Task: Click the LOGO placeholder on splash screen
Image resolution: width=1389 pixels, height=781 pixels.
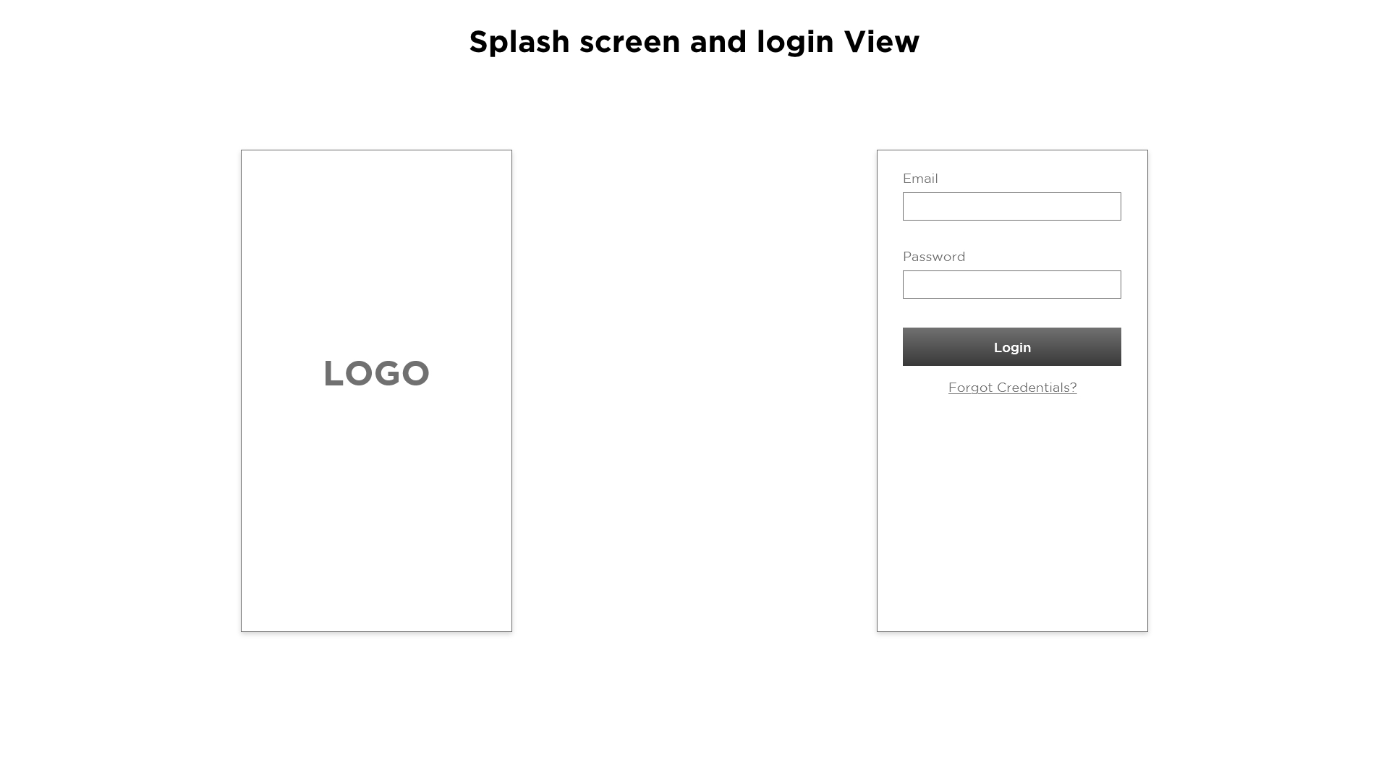Action: point(376,372)
